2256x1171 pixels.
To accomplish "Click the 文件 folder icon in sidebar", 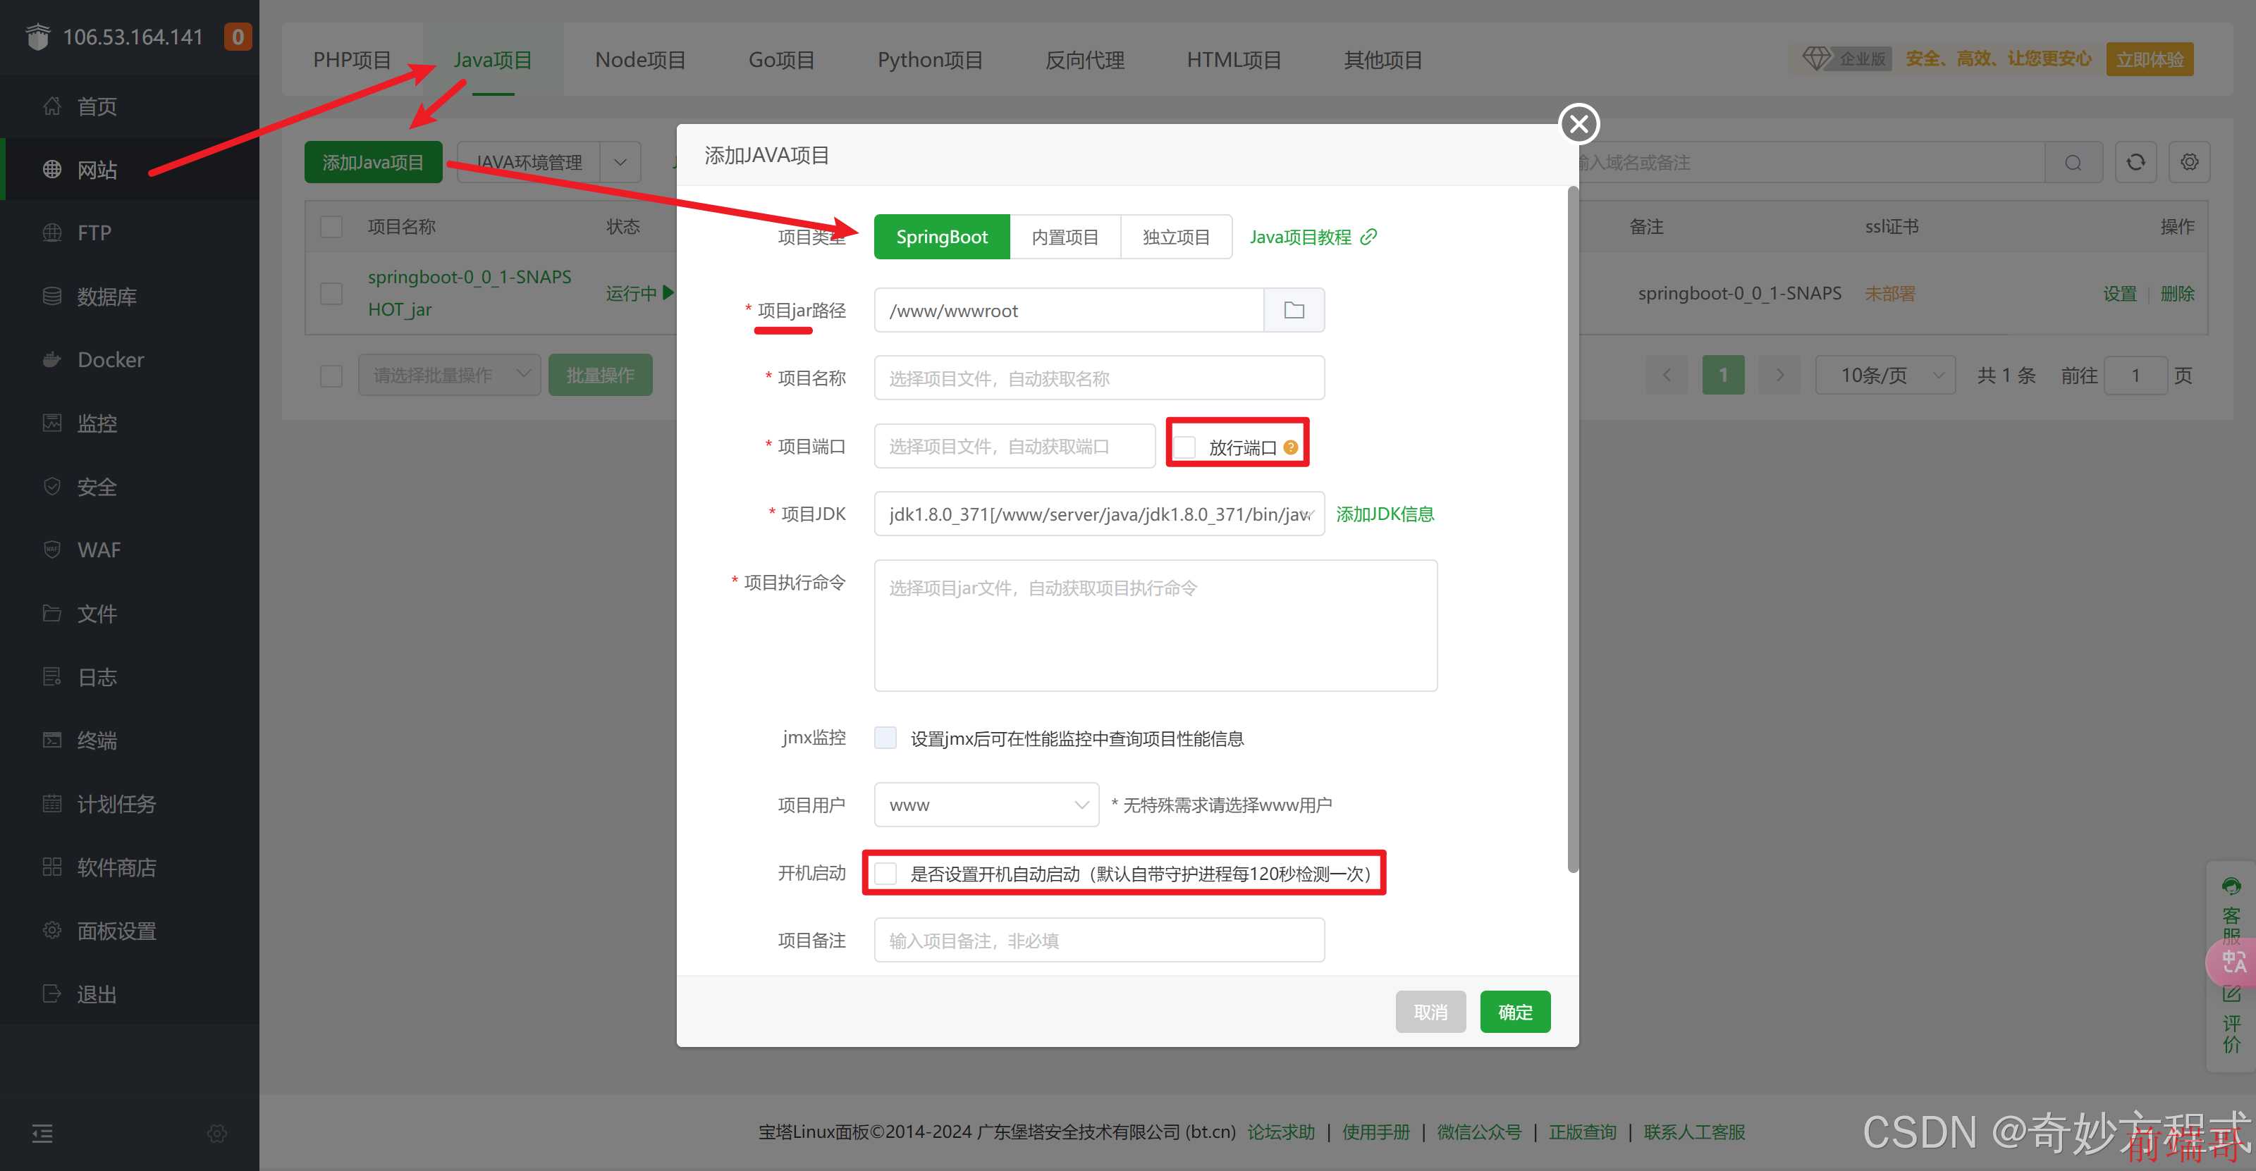I will pyautogui.click(x=51, y=614).
